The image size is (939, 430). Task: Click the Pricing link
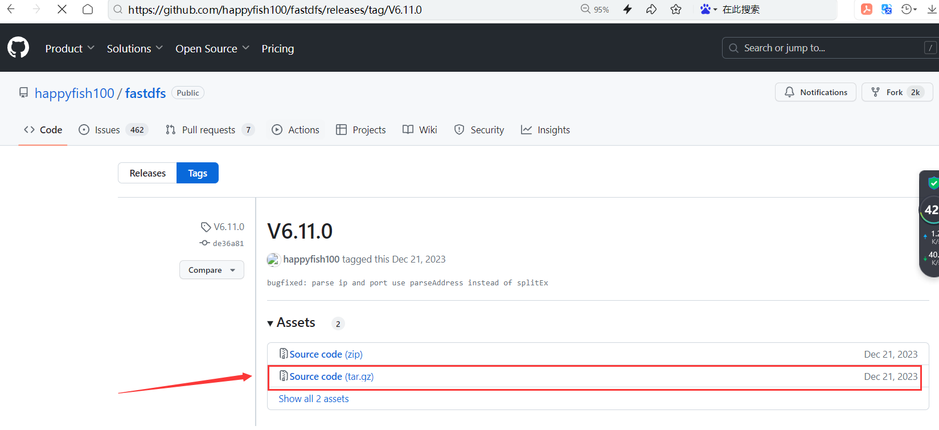[x=278, y=48]
